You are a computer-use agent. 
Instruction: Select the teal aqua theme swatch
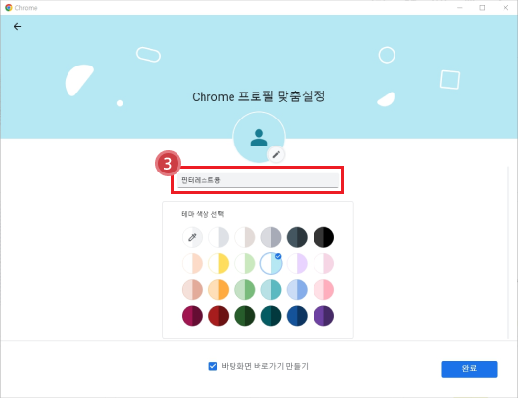click(x=271, y=290)
